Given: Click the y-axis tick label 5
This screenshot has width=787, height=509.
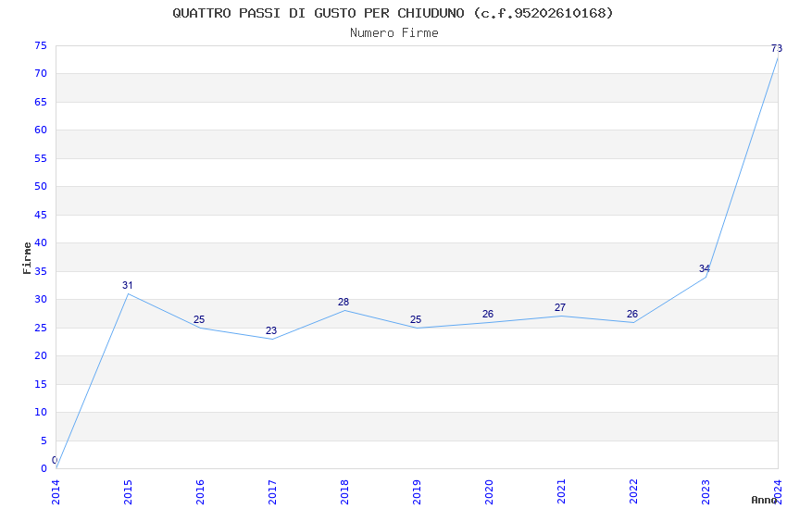Looking at the screenshot, I should [44, 441].
